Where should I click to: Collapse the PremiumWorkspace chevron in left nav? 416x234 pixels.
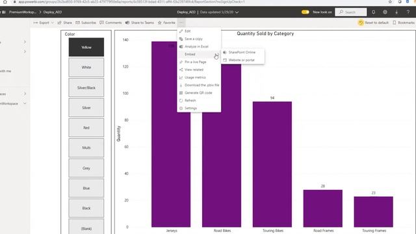point(25,103)
